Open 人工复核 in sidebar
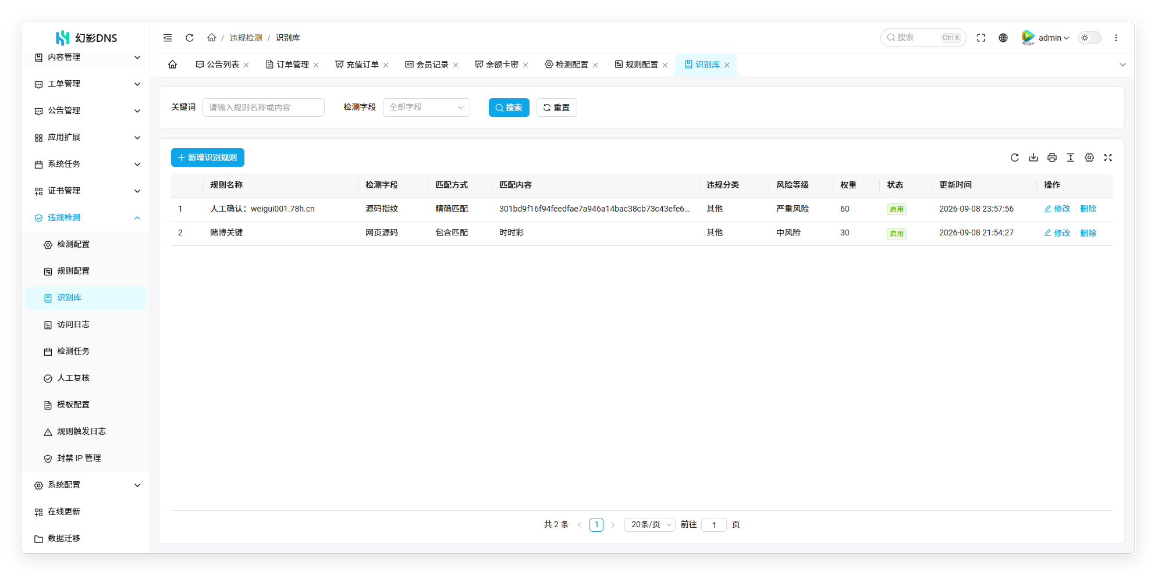The height and width of the screenshot is (576, 1158). click(86, 378)
